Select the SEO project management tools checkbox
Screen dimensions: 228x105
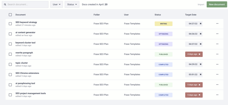tap(10, 95)
